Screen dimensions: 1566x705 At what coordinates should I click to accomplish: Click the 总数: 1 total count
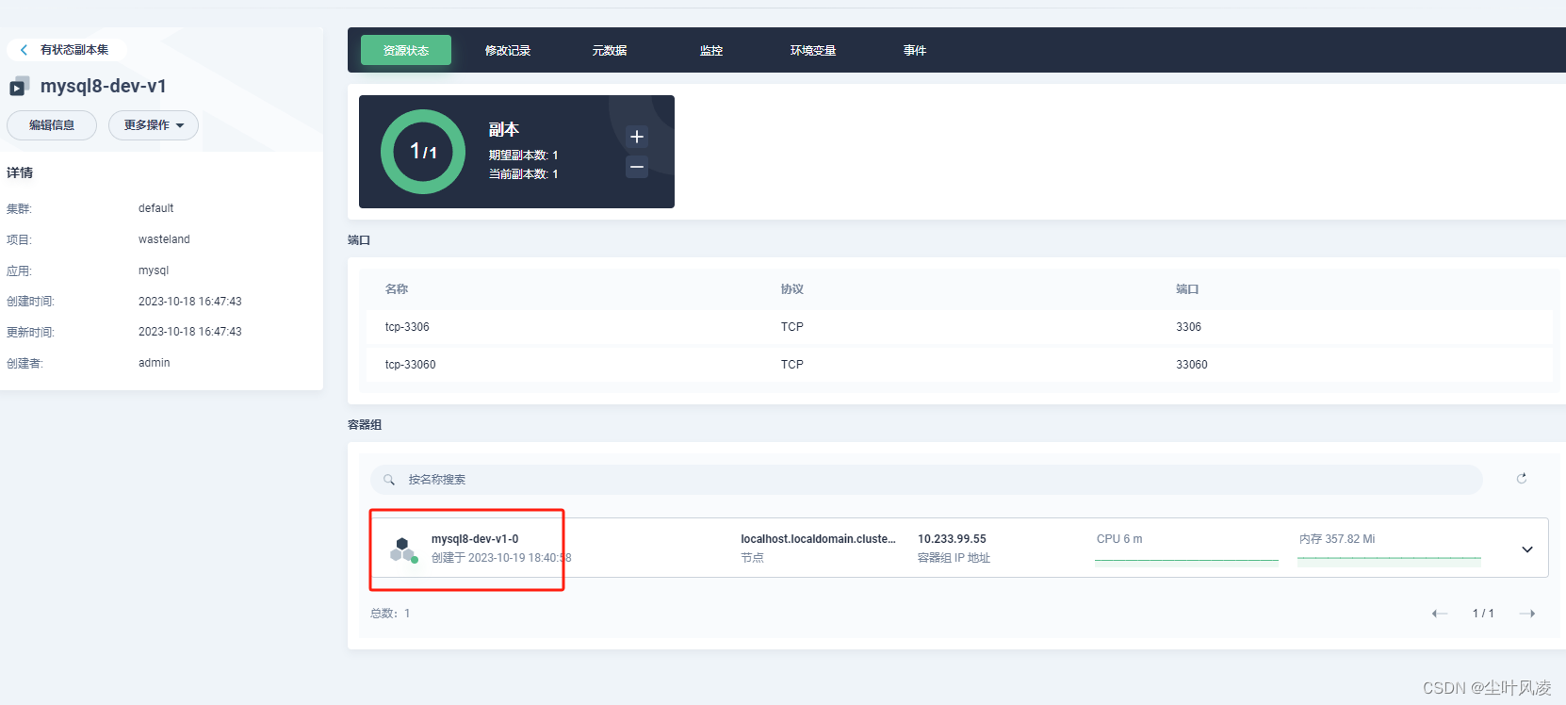click(x=390, y=614)
